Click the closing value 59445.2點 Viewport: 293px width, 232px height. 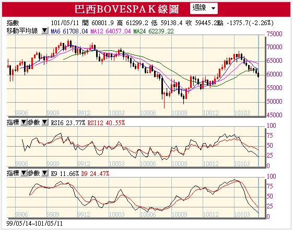(209, 23)
